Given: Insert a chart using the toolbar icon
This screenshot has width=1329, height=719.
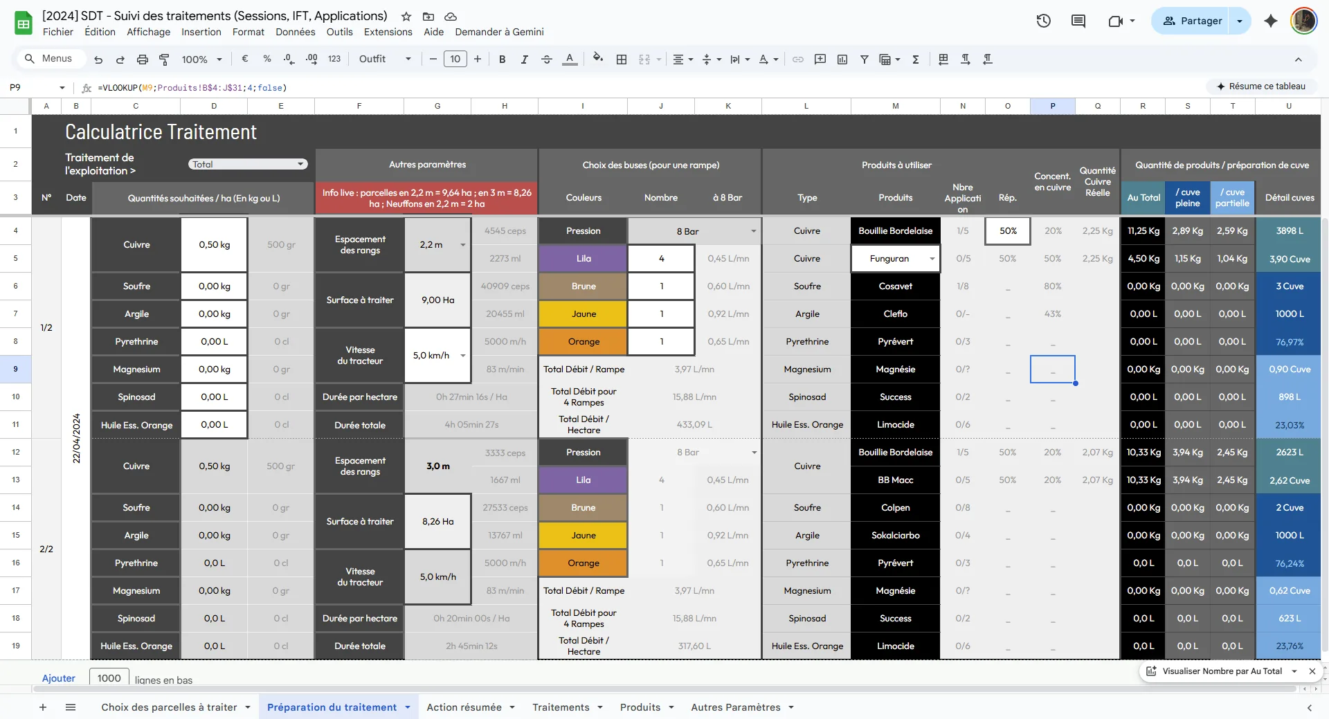Looking at the screenshot, I should pyautogui.click(x=842, y=60).
